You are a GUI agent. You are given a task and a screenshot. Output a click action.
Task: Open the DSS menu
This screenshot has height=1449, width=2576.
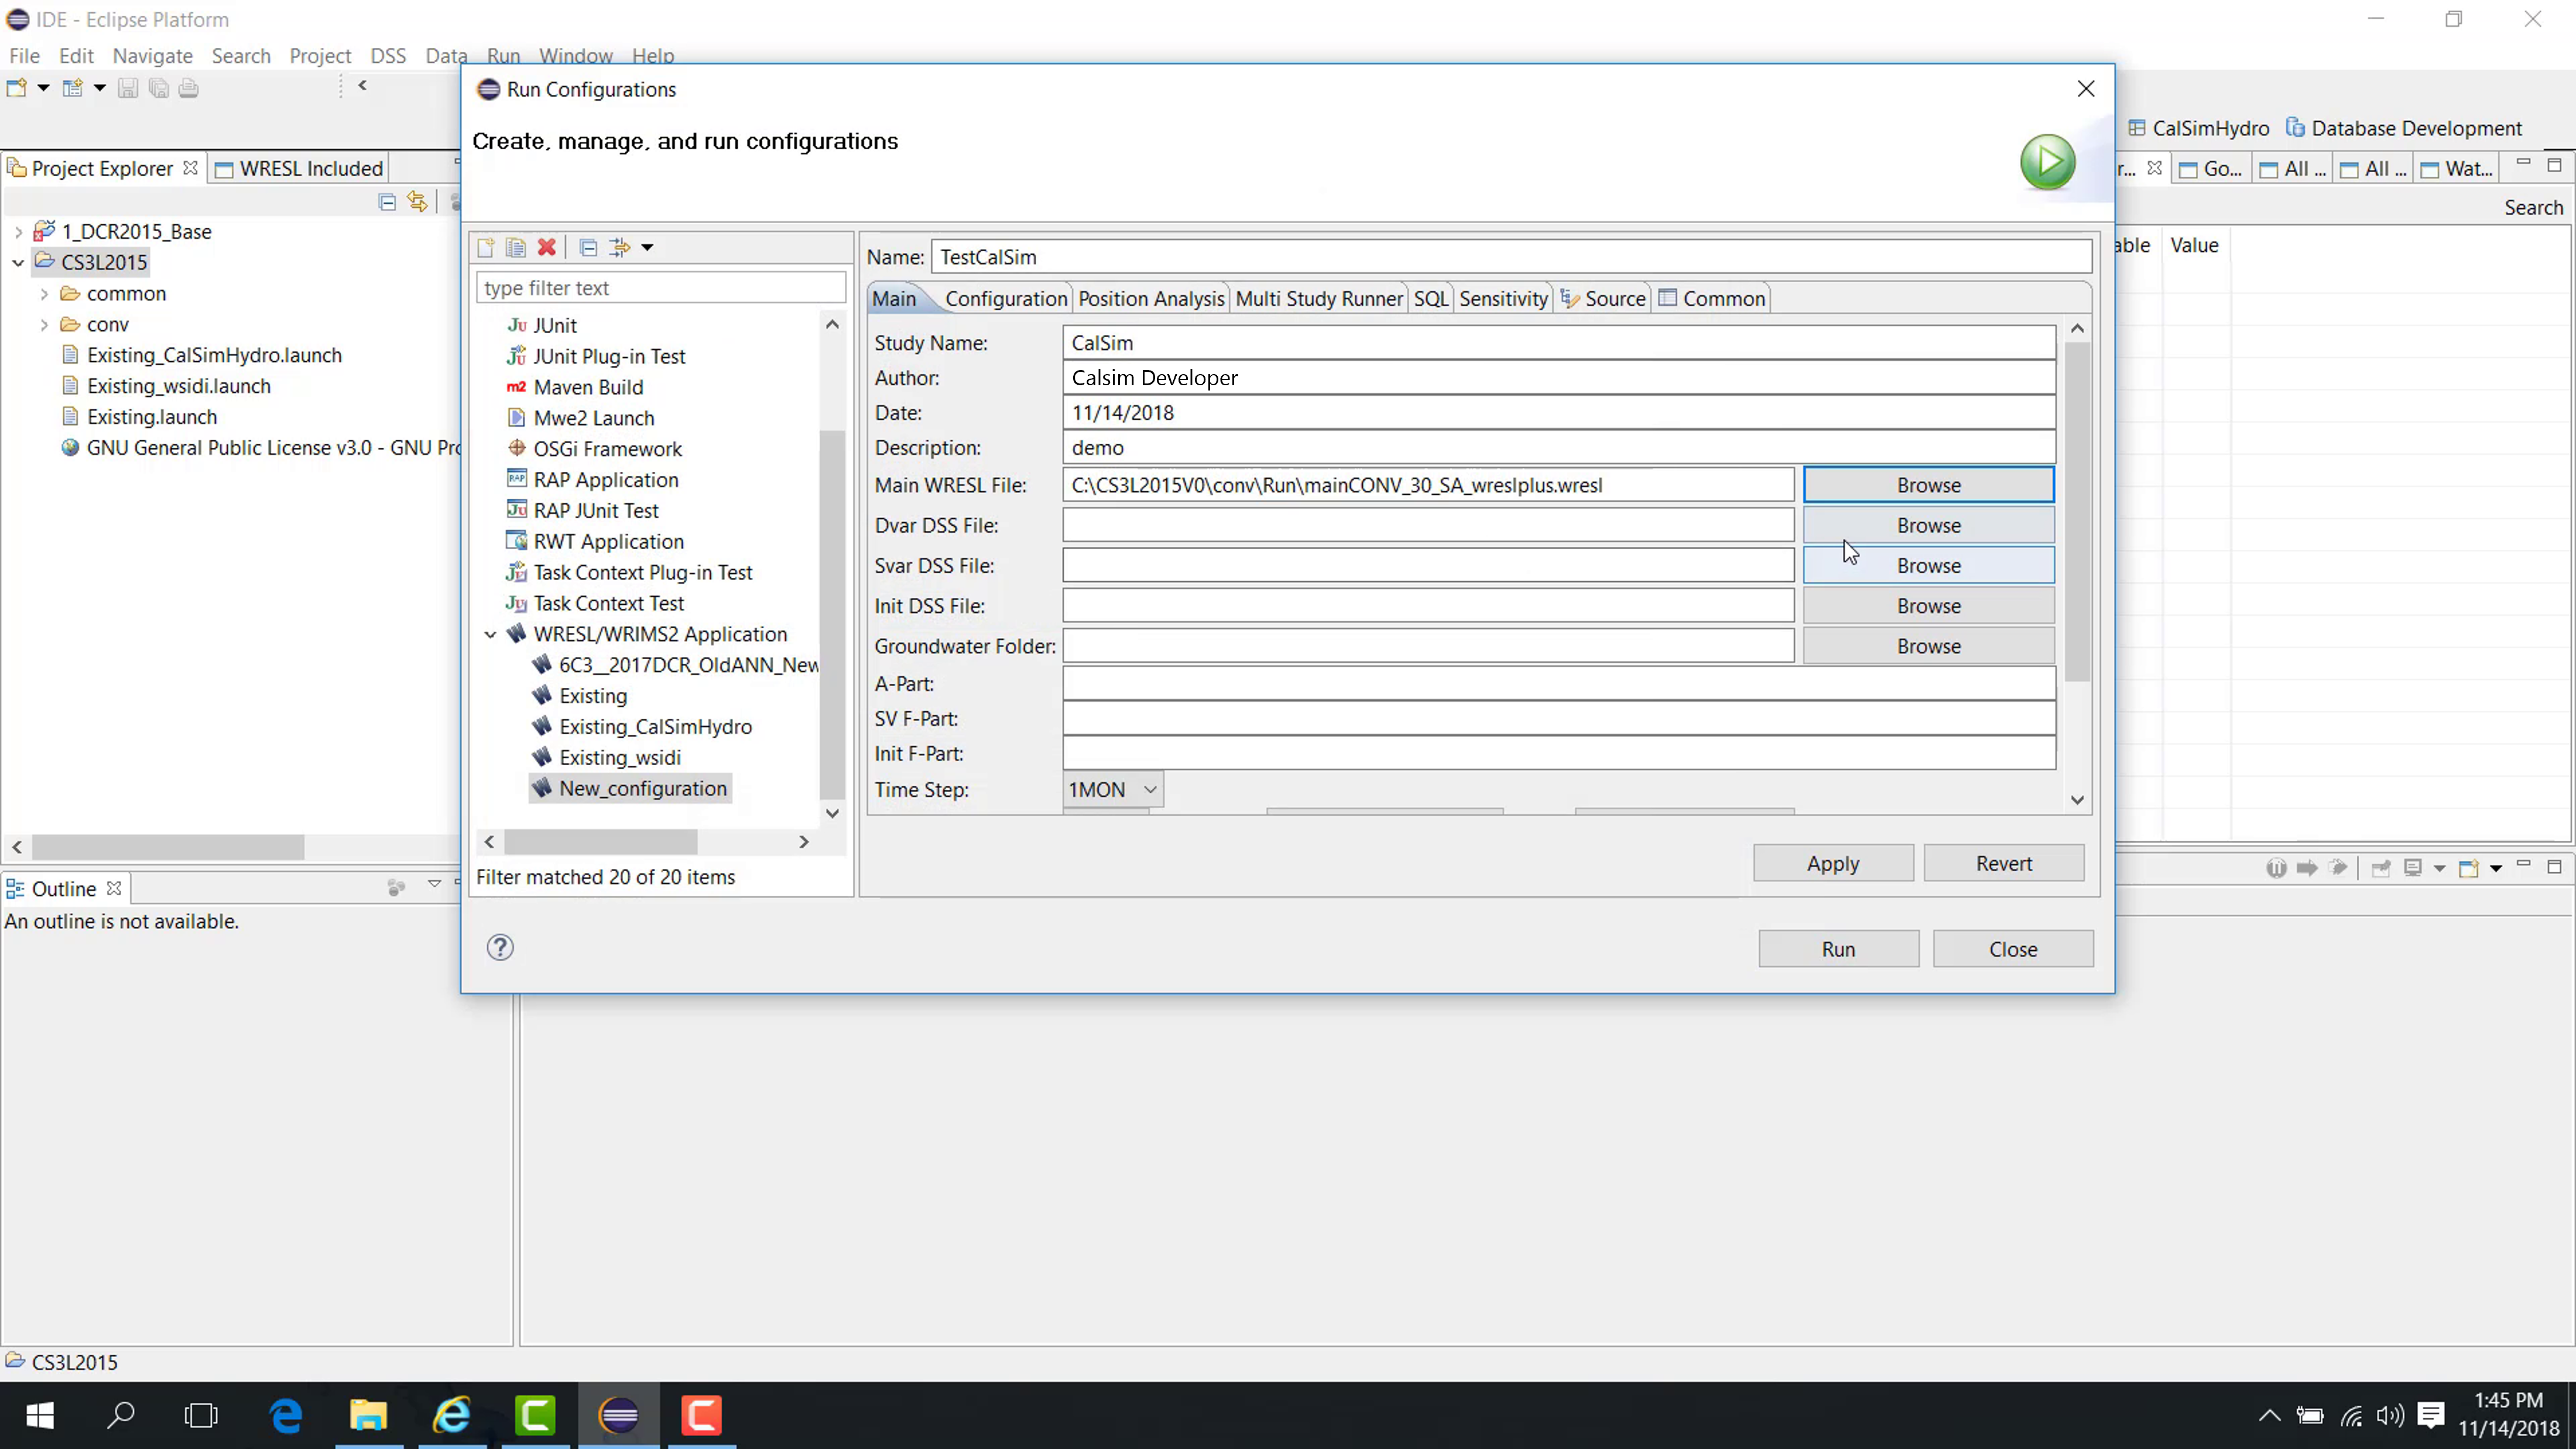click(x=388, y=56)
